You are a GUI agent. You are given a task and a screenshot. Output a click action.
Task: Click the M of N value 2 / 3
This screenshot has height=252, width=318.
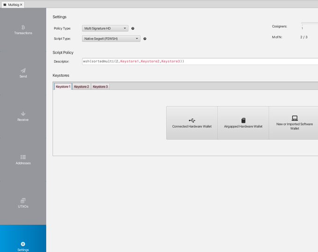click(x=304, y=37)
